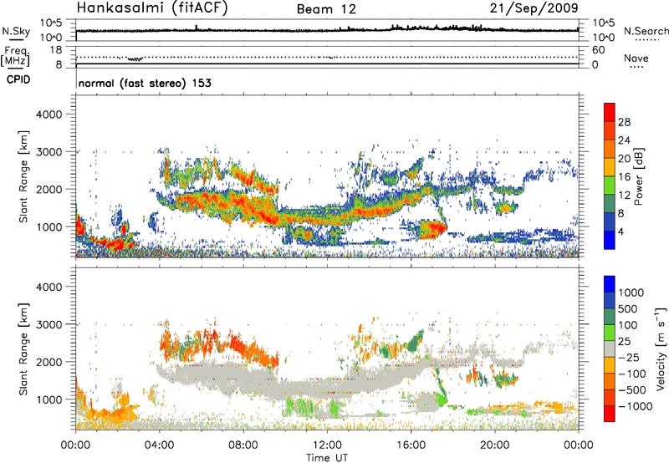Click the solid line sample beneath 'N.Sky'
This screenshot has height=463, width=669.
coord(16,39)
